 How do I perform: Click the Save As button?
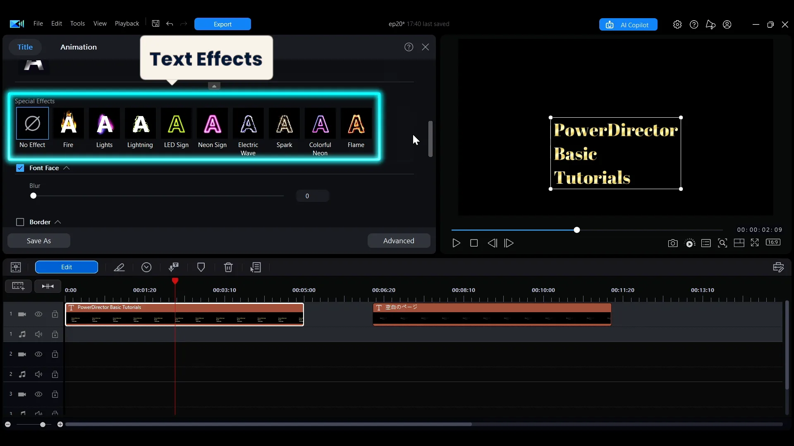tap(39, 241)
